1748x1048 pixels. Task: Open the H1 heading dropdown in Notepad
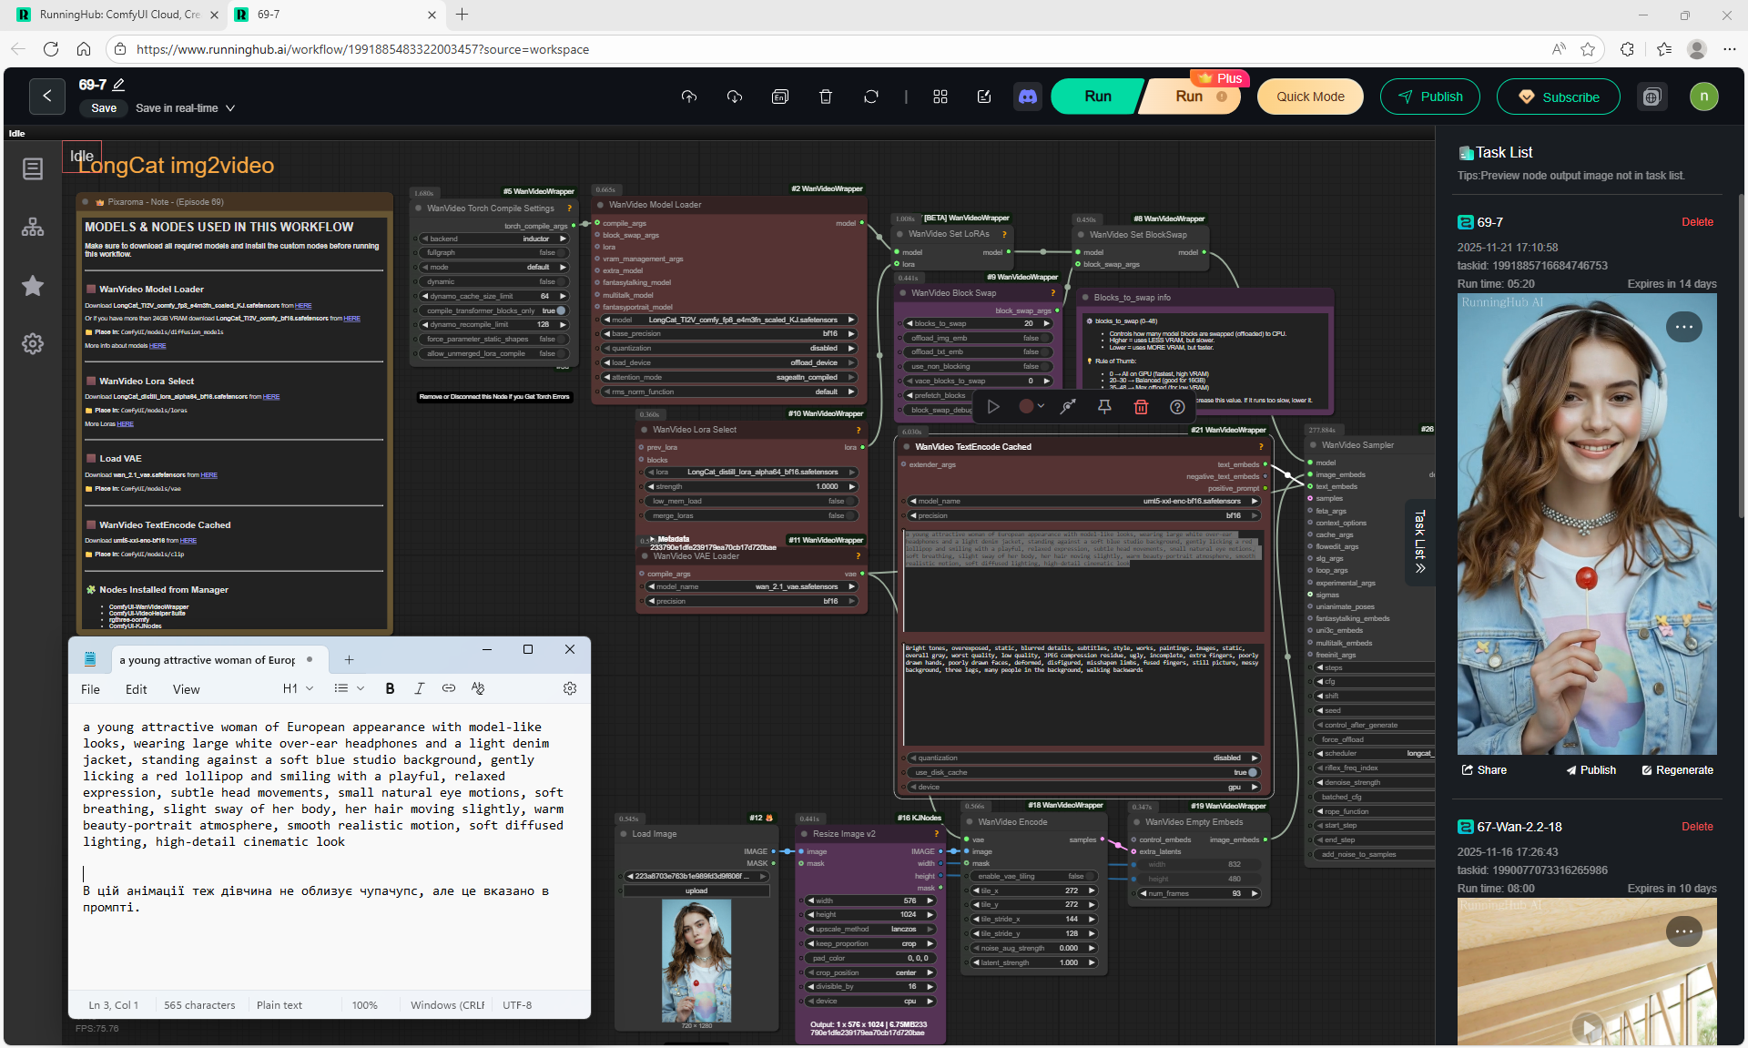[298, 688]
